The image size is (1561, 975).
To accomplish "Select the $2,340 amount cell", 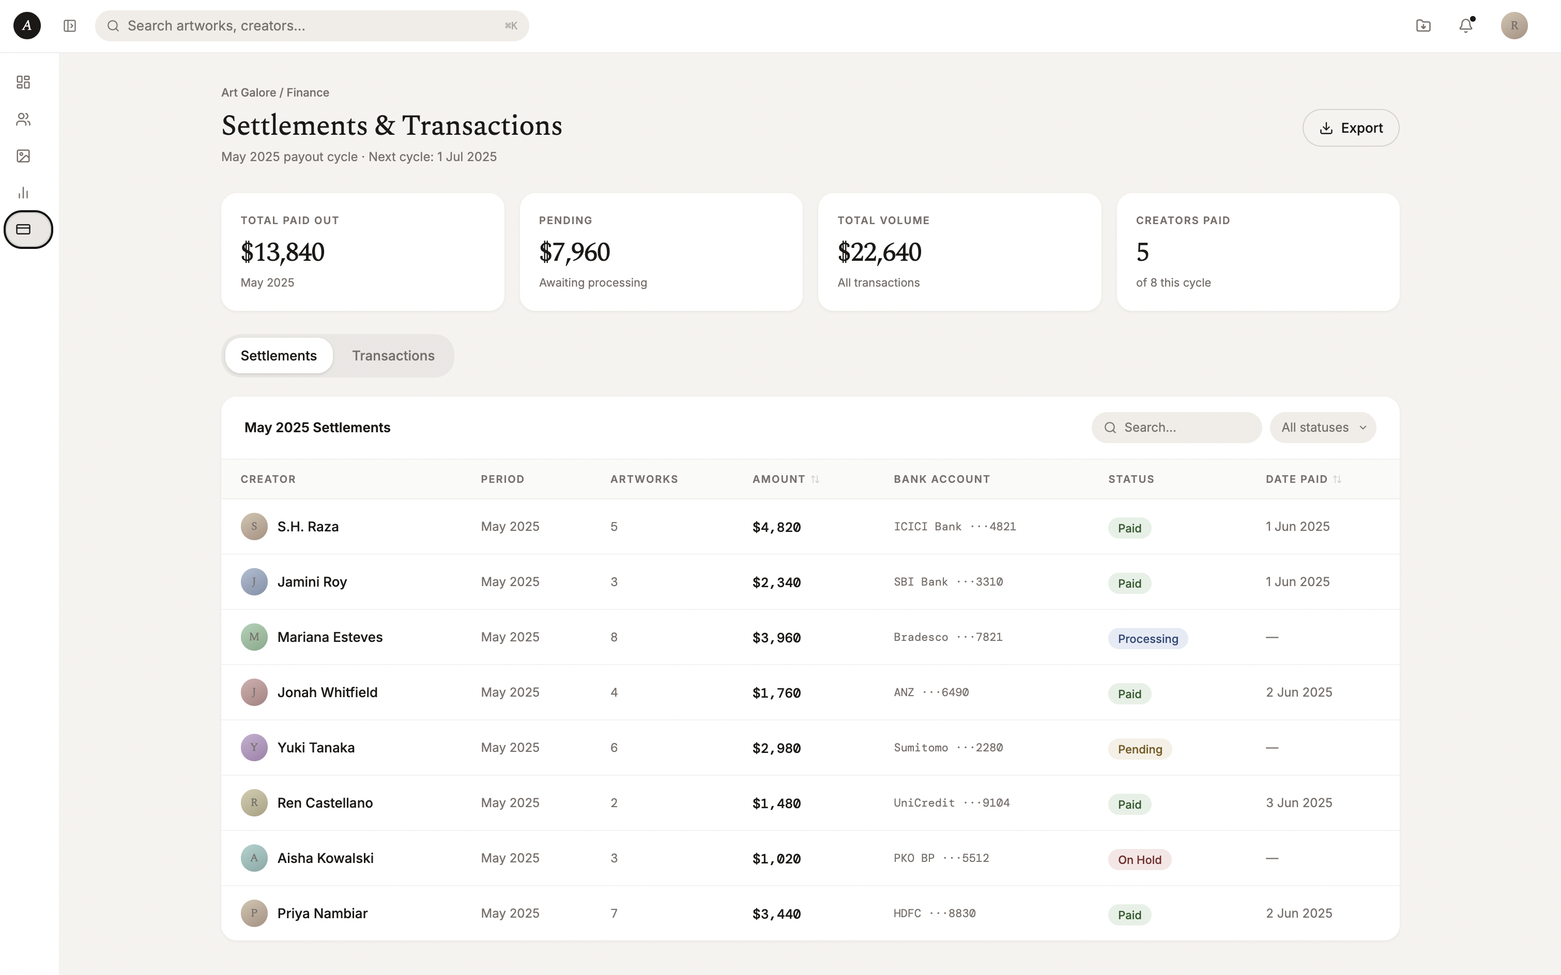I will (776, 583).
